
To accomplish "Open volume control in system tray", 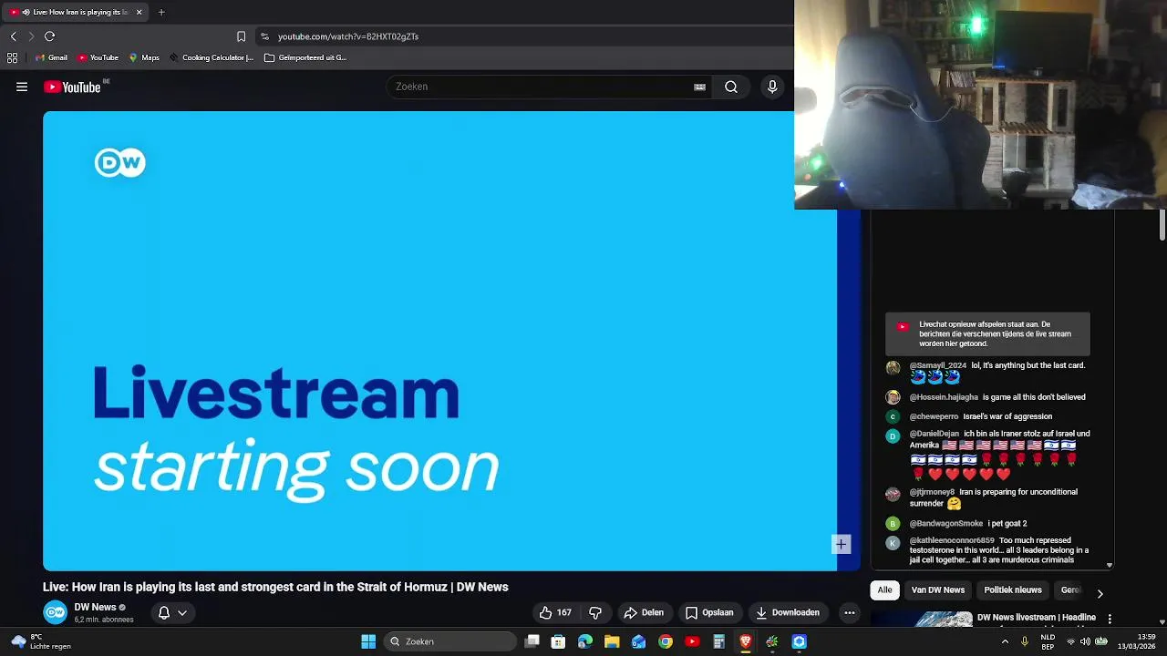I will click(x=1085, y=641).
